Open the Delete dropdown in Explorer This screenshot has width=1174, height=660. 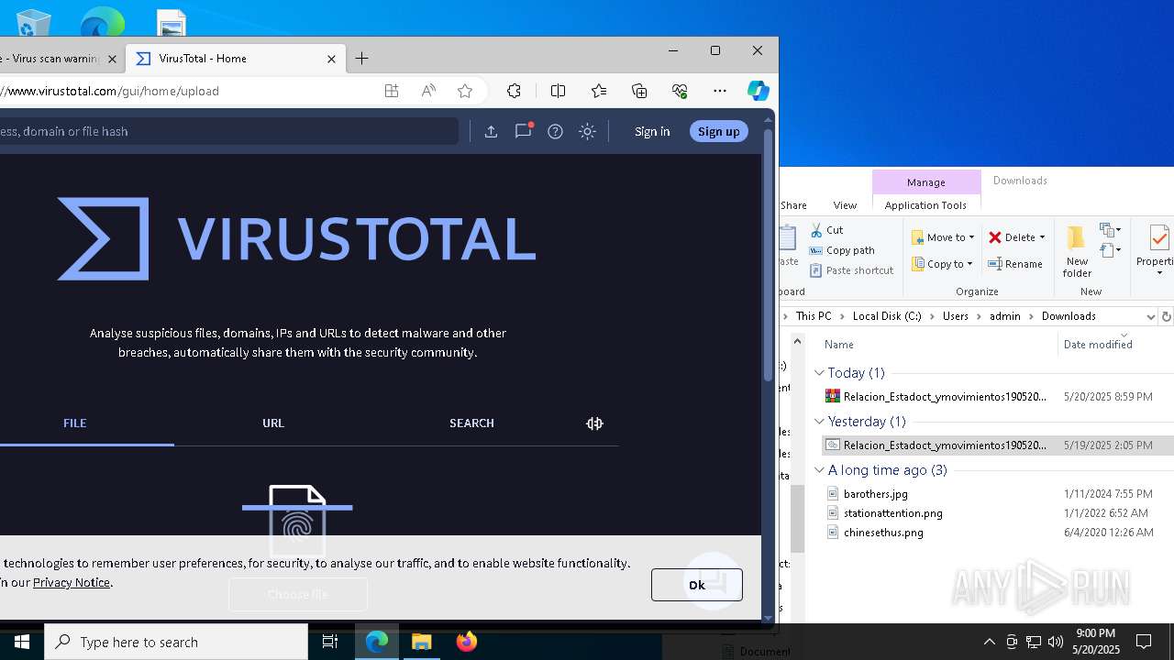pyautogui.click(x=1016, y=237)
